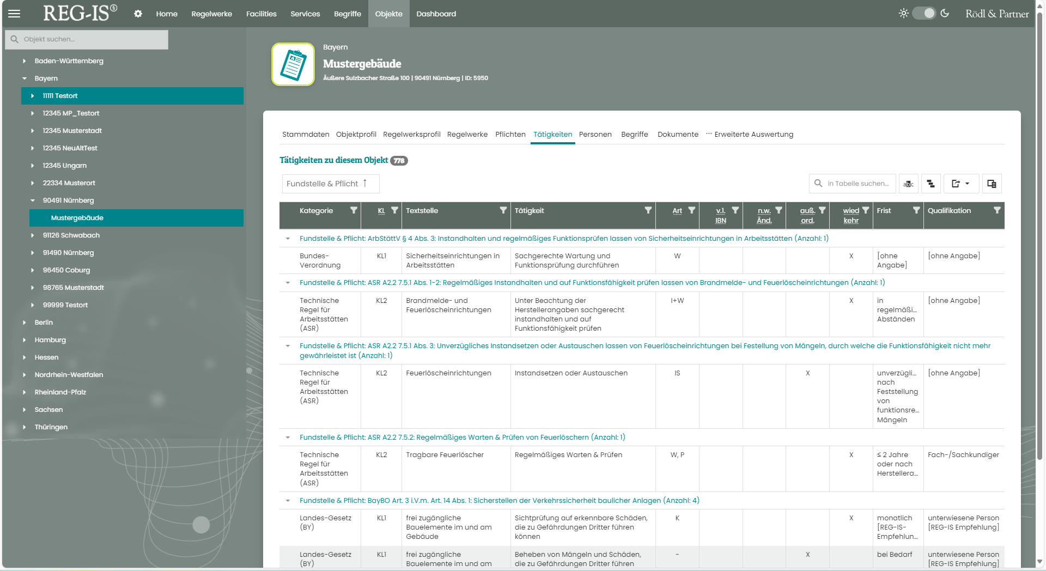Click the grouping hierarchy icon in toolbar
Viewport: 1046px width, 571px height.
931,184
